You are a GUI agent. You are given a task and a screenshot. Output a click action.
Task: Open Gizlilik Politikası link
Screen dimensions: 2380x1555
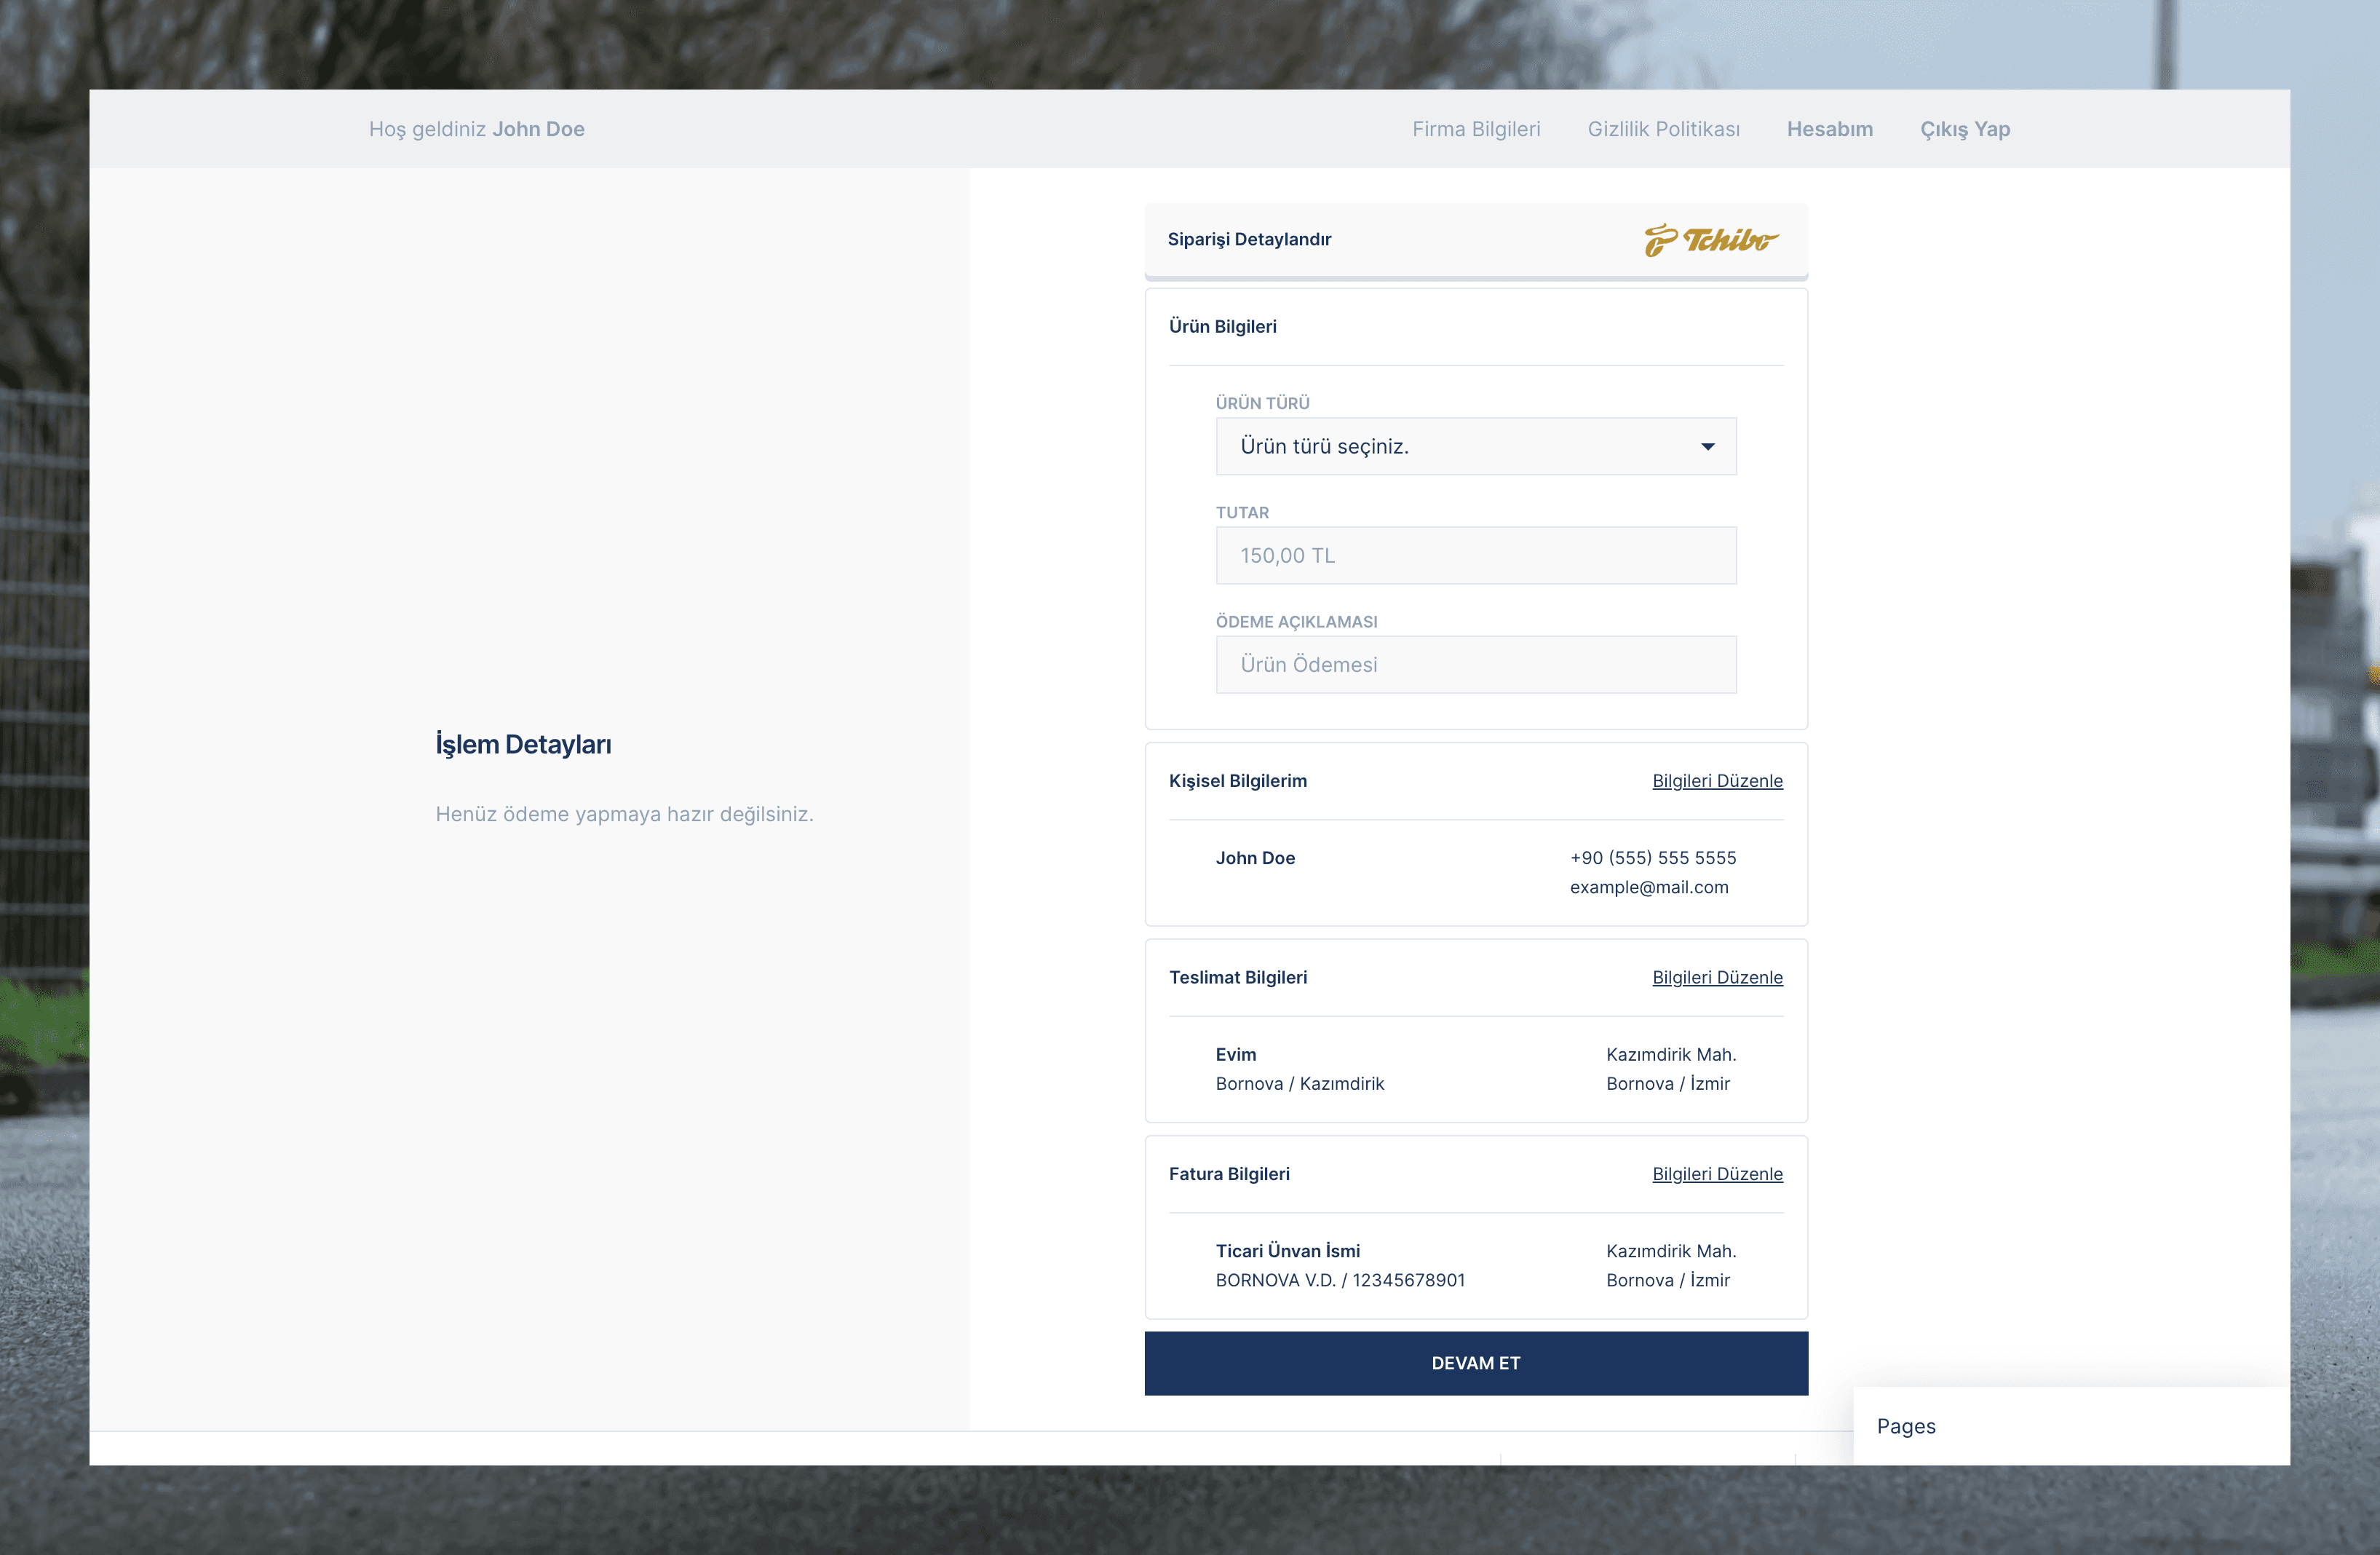[1663, 129]
